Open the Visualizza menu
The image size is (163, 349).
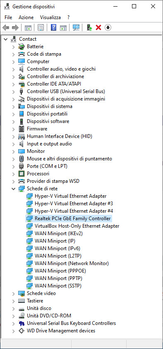click(x=50, y=17)
